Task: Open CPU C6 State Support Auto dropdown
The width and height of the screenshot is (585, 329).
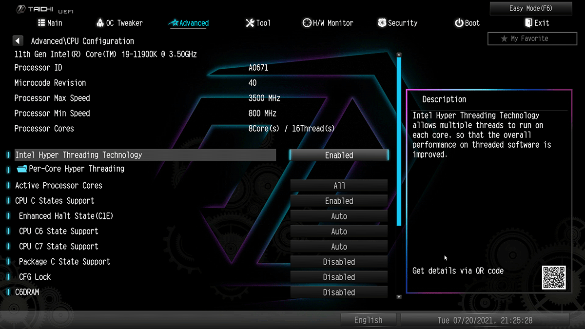Action: tap(339, 232)
